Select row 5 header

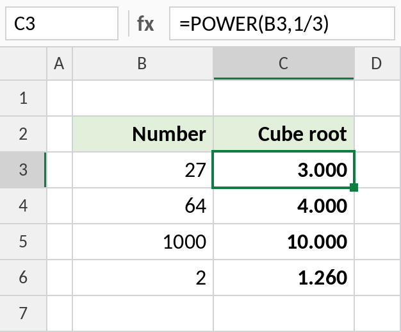click(23, 242)
